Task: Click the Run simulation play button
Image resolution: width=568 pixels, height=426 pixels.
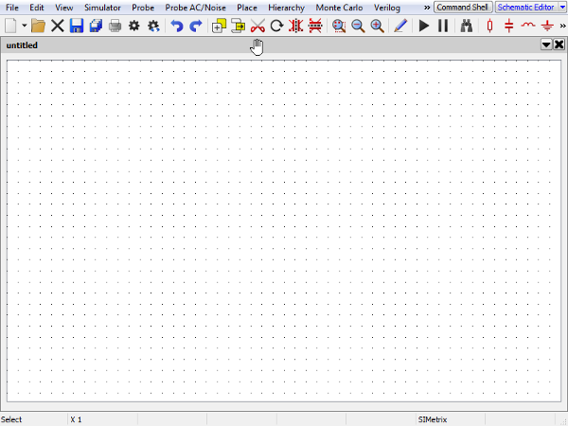Action: click(x=424, y=26)
